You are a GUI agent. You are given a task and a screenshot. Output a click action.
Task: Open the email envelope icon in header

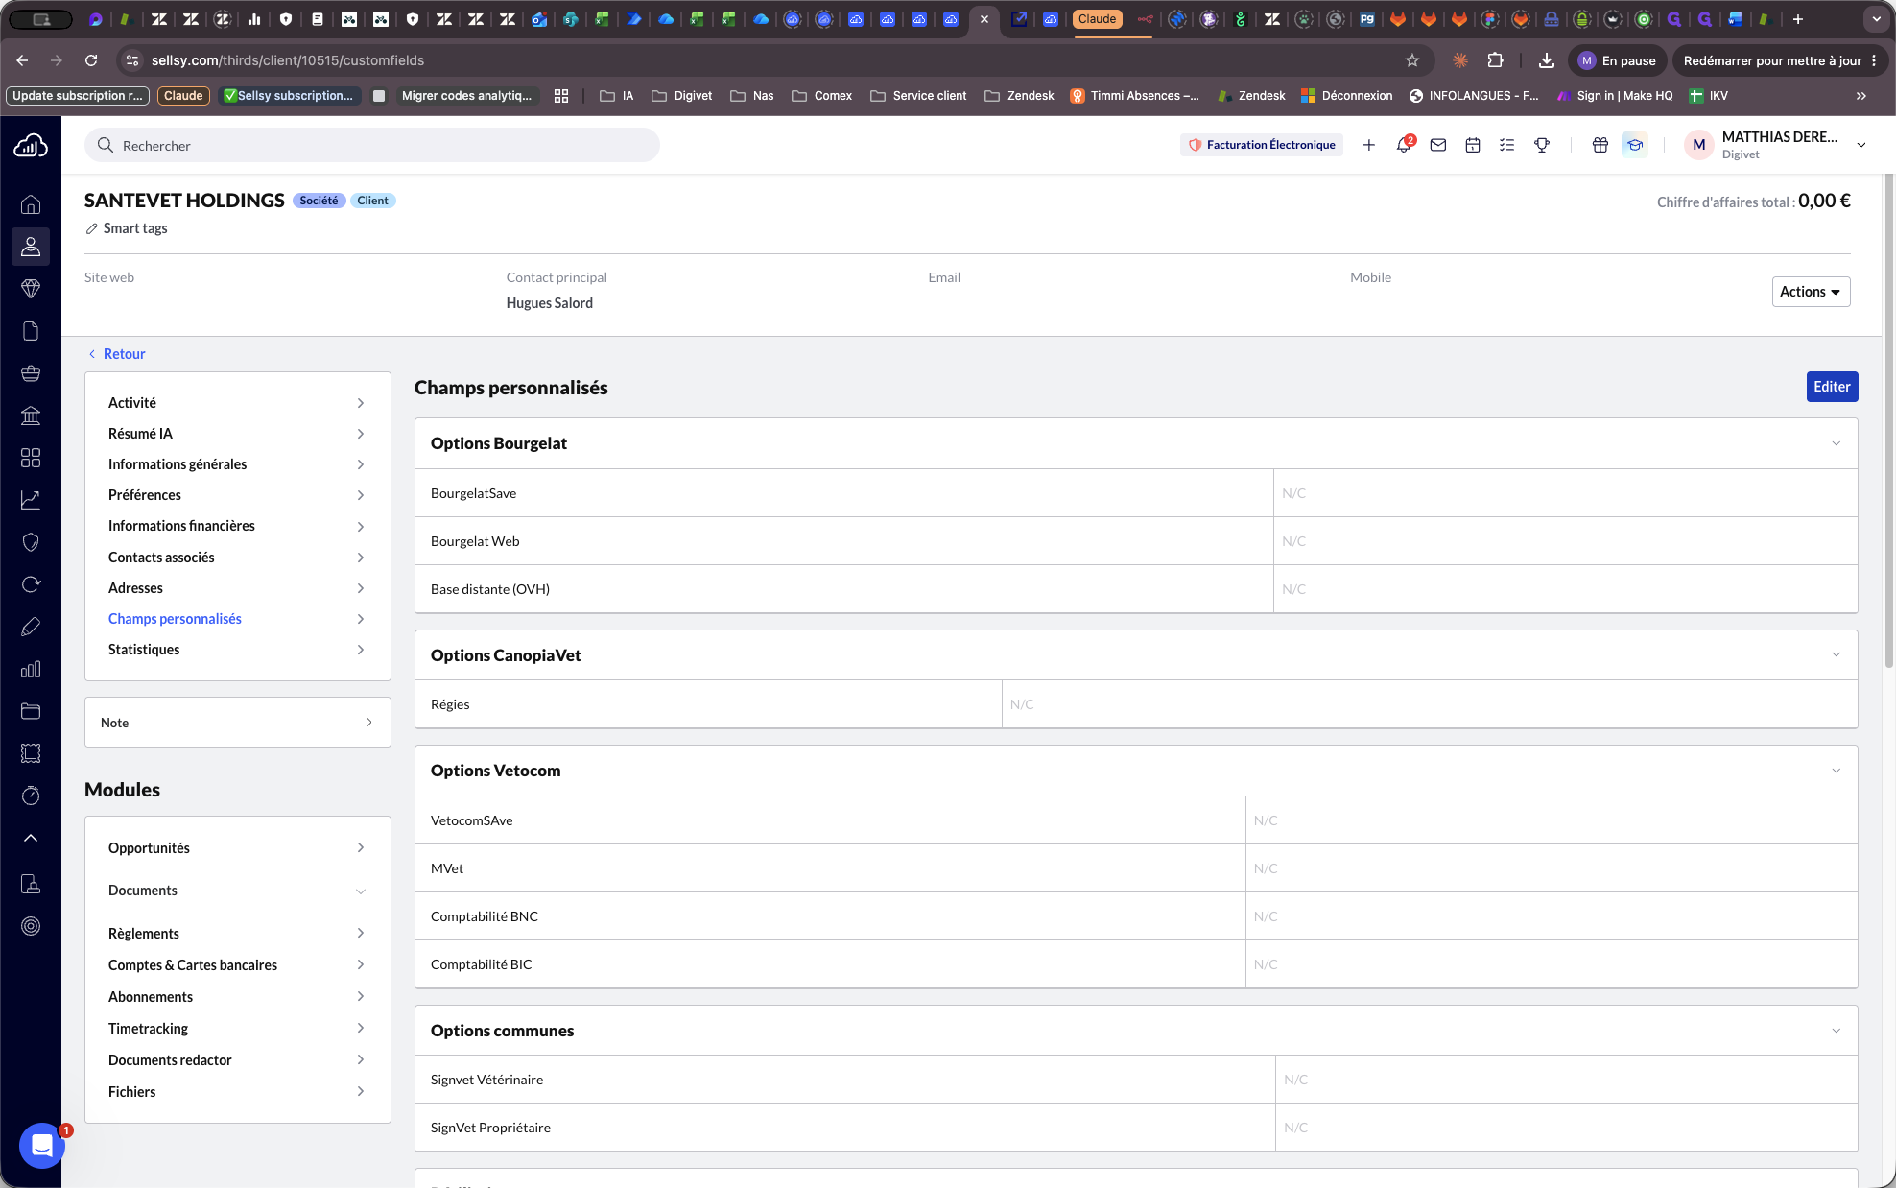coord(1438,145)
